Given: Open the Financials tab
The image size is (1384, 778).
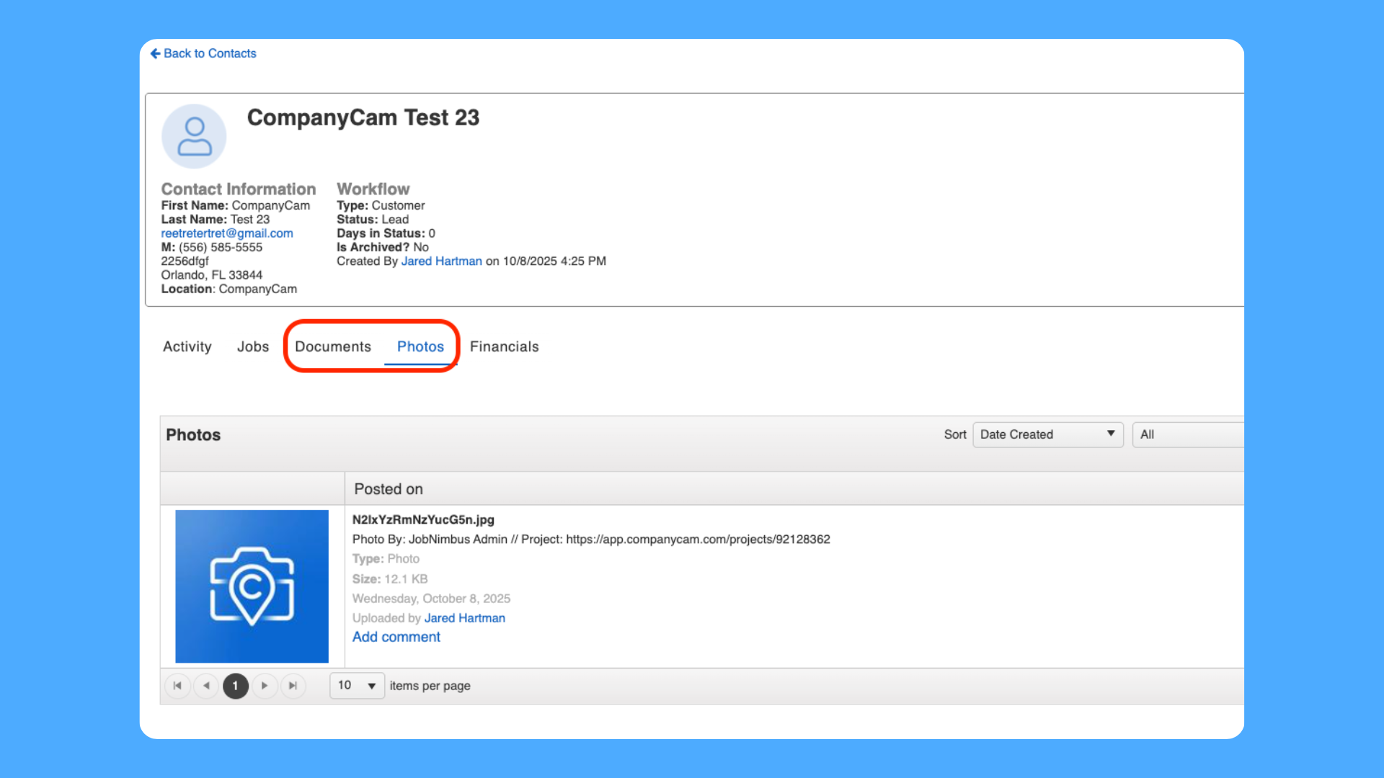Looking at the screenshot, I should pyautogui.click(x=504, y=346).
